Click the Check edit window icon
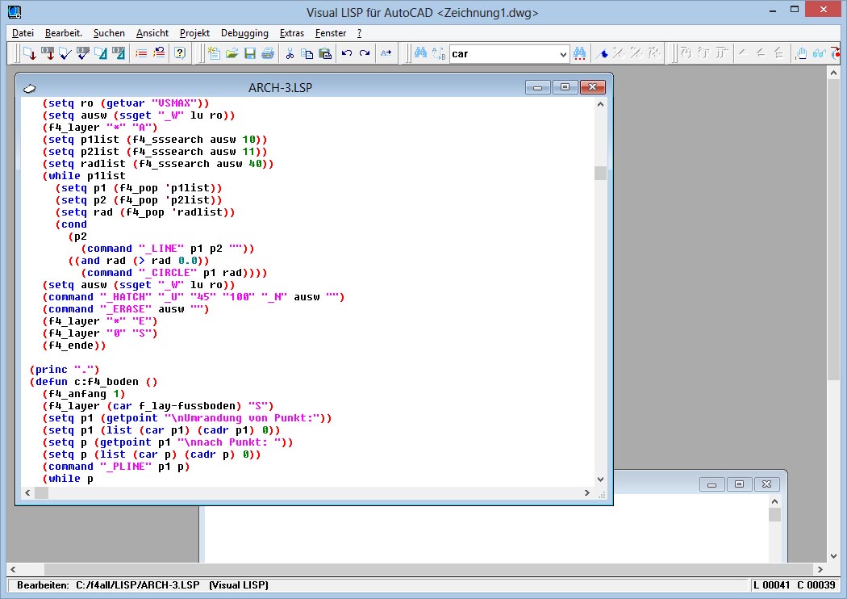847x599 pixels. click(65, 54)
